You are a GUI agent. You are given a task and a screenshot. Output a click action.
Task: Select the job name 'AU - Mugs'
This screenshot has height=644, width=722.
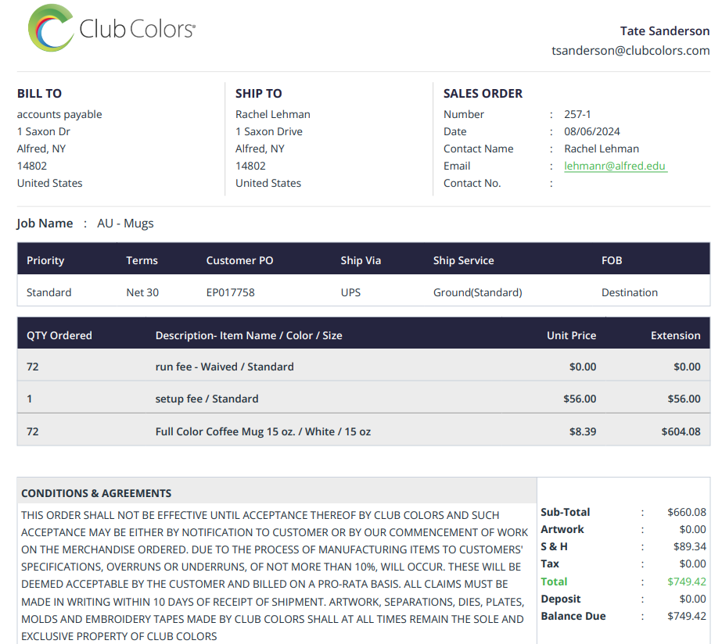pos(125,224)
